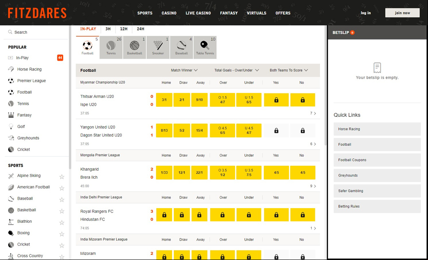Favorite Baseball with the star
The width and height of the screenshot is (428, 260).
pyautogui.click(x=62, y=200)
